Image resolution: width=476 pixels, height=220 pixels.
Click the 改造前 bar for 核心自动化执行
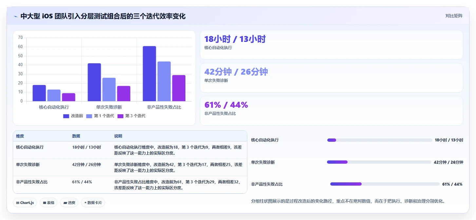pyautogui.click(x=39, y=93)
